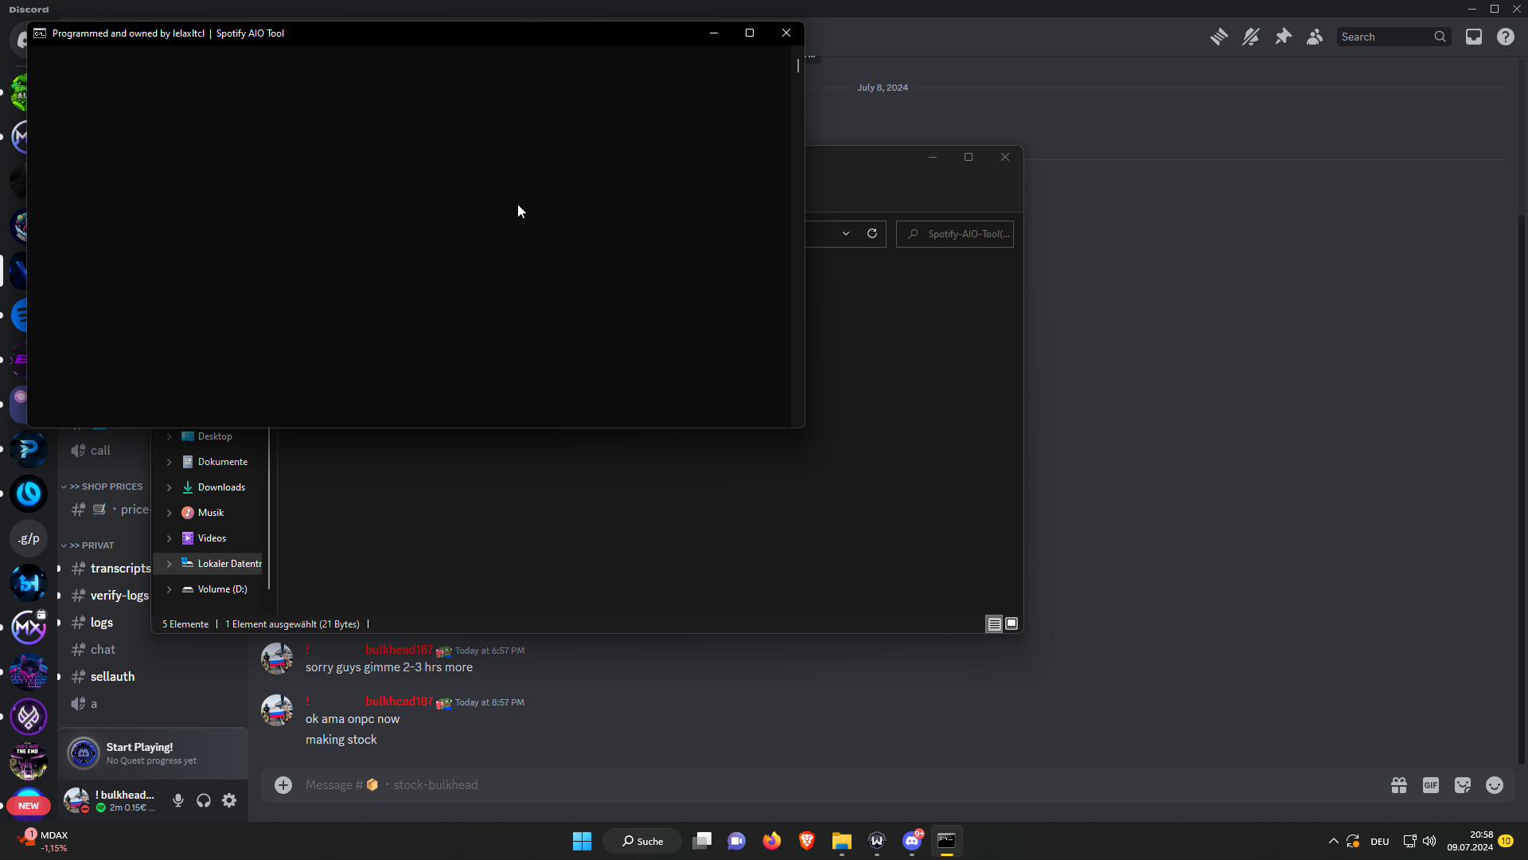Open the address bar history dropdown in Explorer
The image size is (1528, 860).
tap(846, 234)
